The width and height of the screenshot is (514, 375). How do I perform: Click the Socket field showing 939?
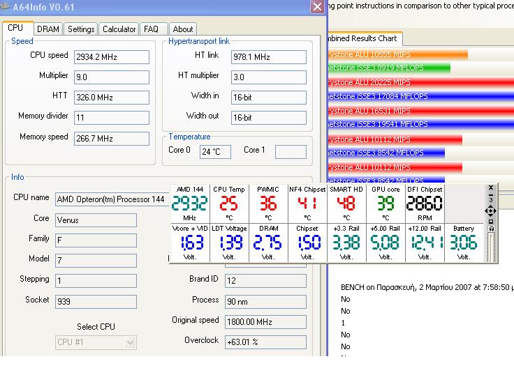pyautogui.click(x=96, y=301)
